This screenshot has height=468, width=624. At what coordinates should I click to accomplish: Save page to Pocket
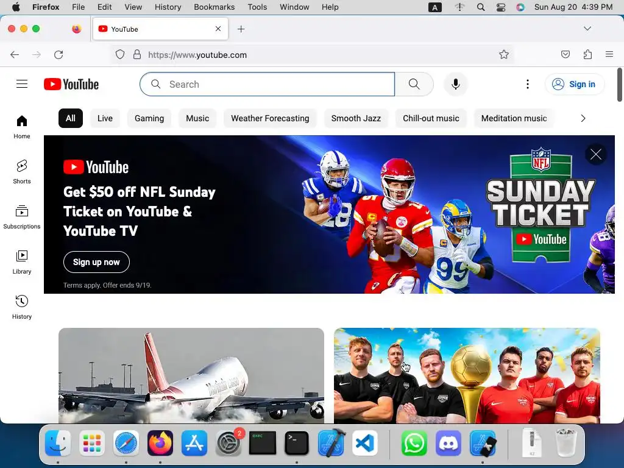click(x=565, y=54)
